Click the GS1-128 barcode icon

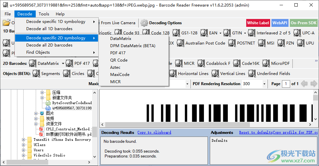pos(176,33)
